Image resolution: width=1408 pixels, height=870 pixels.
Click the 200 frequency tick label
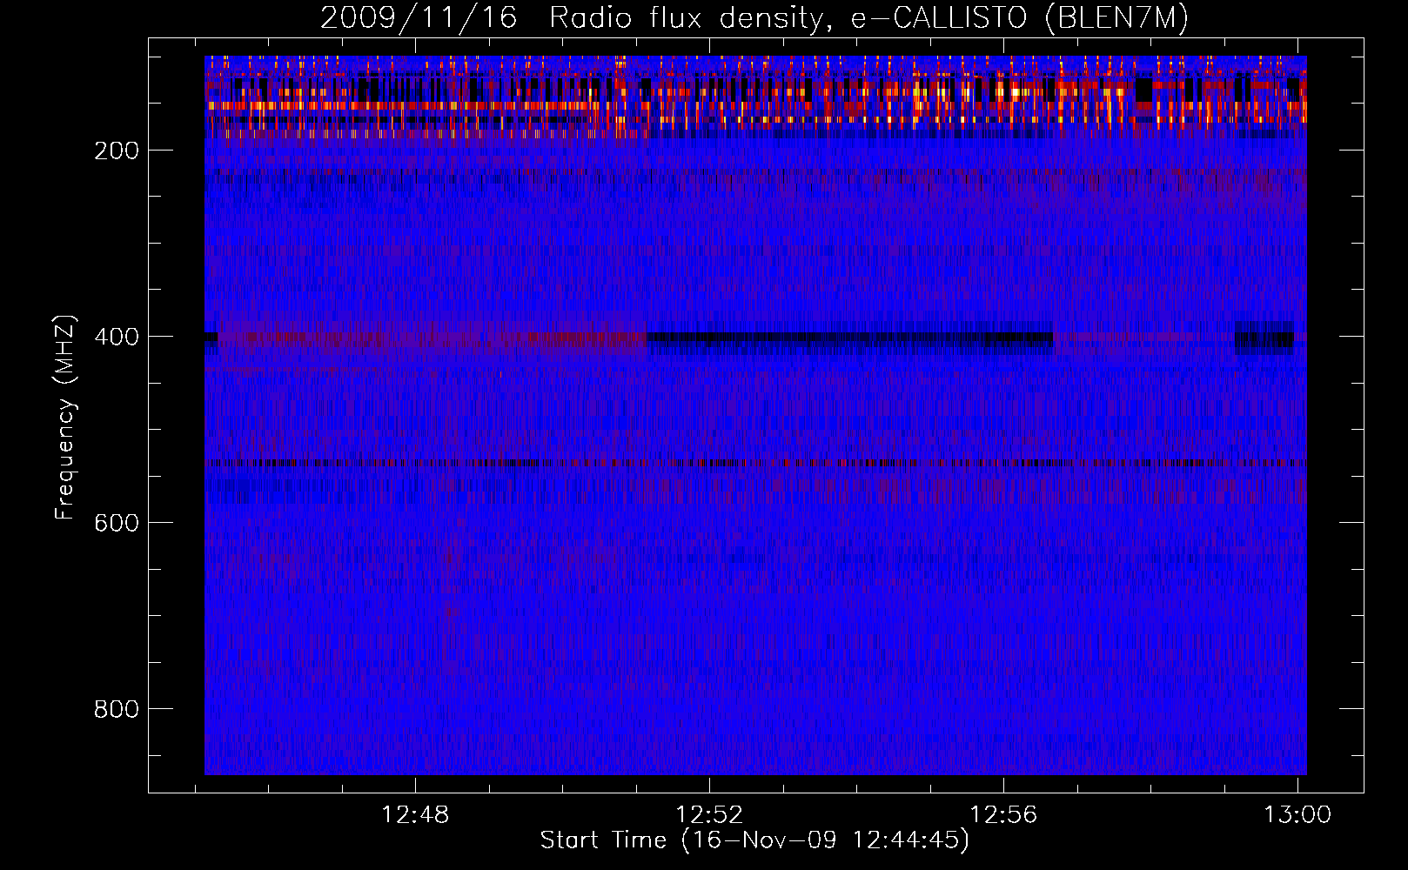[117, 151]
